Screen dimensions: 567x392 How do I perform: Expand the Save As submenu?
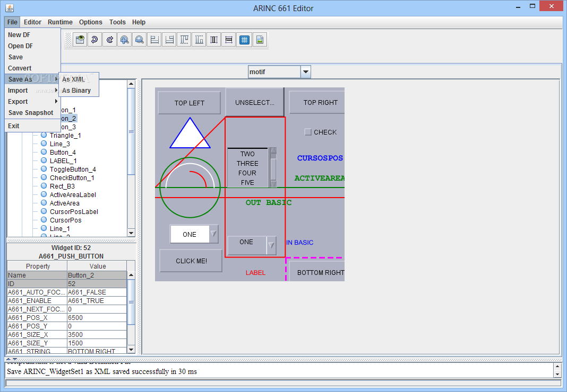point(32,79)
